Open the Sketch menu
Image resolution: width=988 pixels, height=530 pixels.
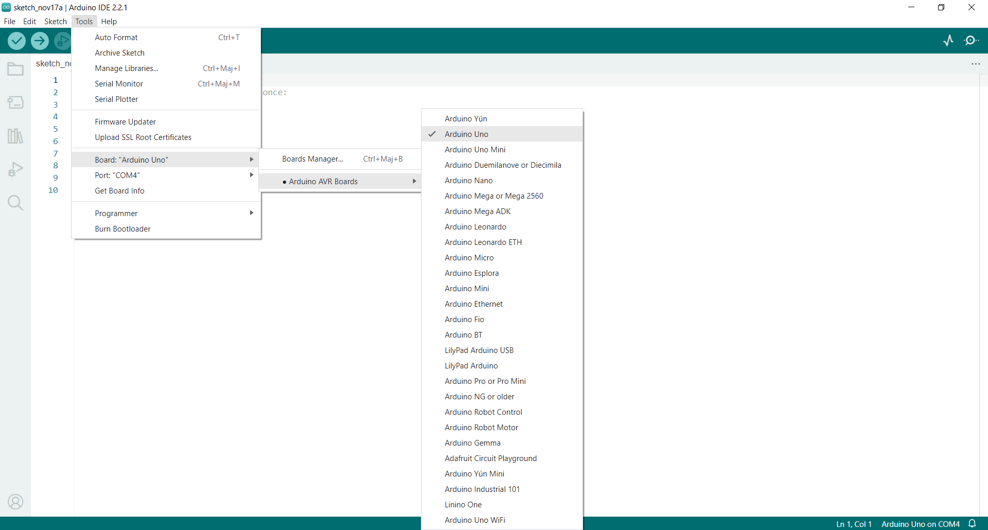click(x=56, y=21)
